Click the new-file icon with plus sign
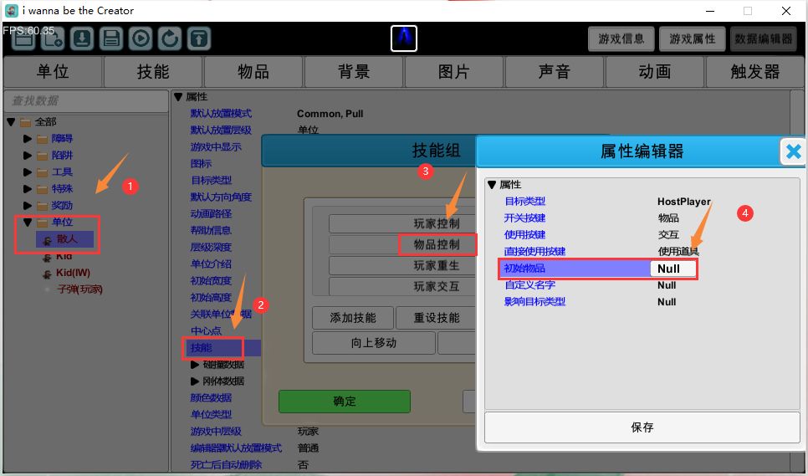The height and width of the screenshot is (476, 808). point(52,38)
